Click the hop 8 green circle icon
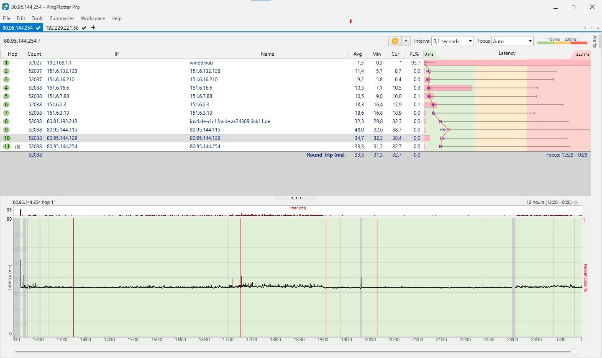 (x=6, y=121)
